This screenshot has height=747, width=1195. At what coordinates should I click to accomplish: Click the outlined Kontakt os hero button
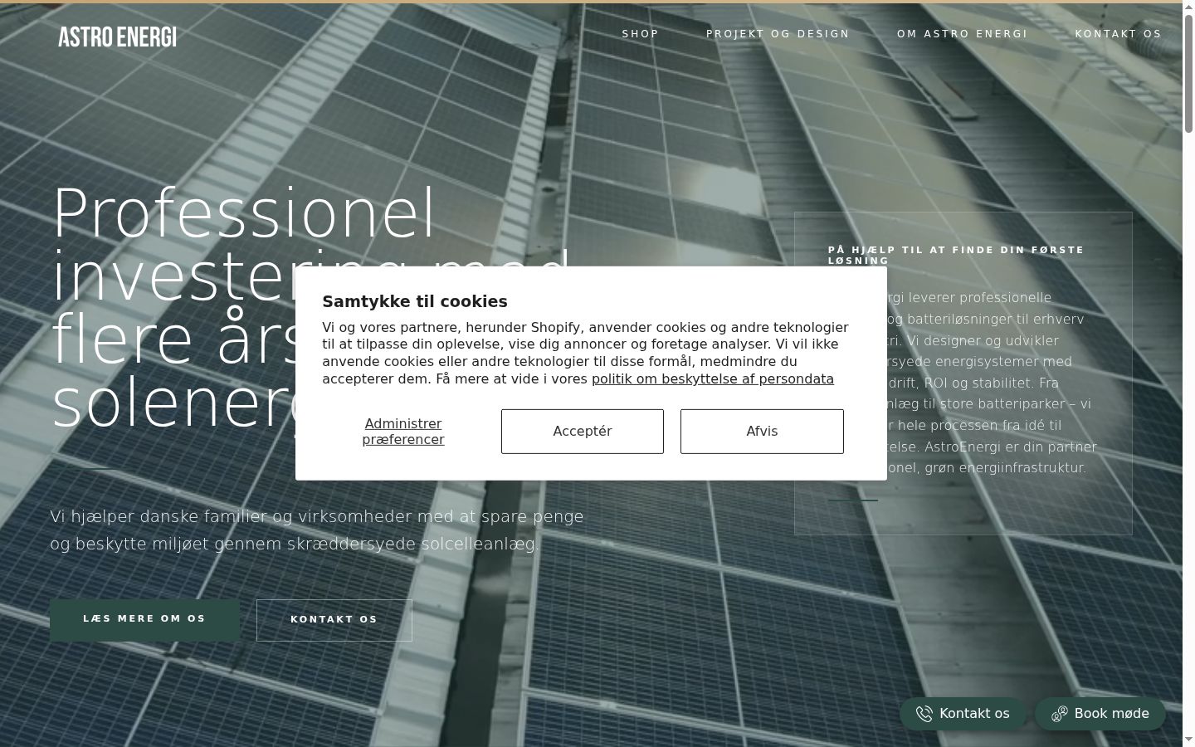click(x=334, y=620)
